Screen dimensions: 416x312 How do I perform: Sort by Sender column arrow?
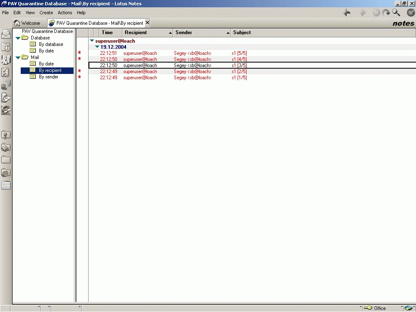pyautogui.click(x=228, y=33)
